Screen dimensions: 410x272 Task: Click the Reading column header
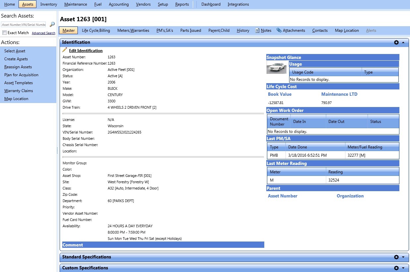[362, 172]
